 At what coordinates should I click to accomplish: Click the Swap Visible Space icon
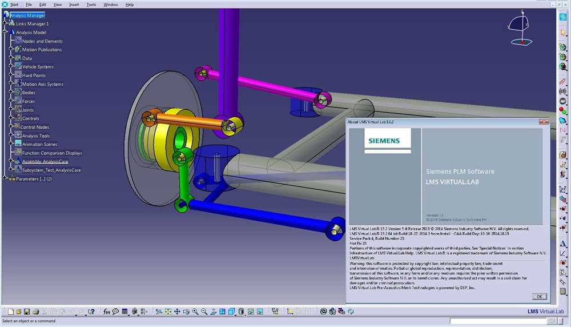point(260,312)
